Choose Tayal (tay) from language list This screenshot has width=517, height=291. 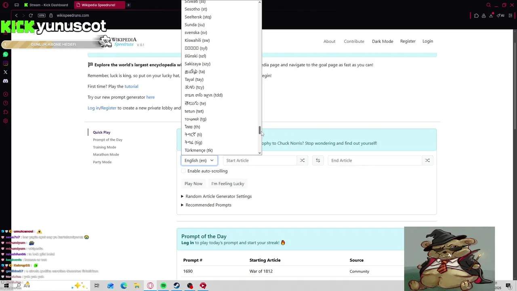[194, 80]
